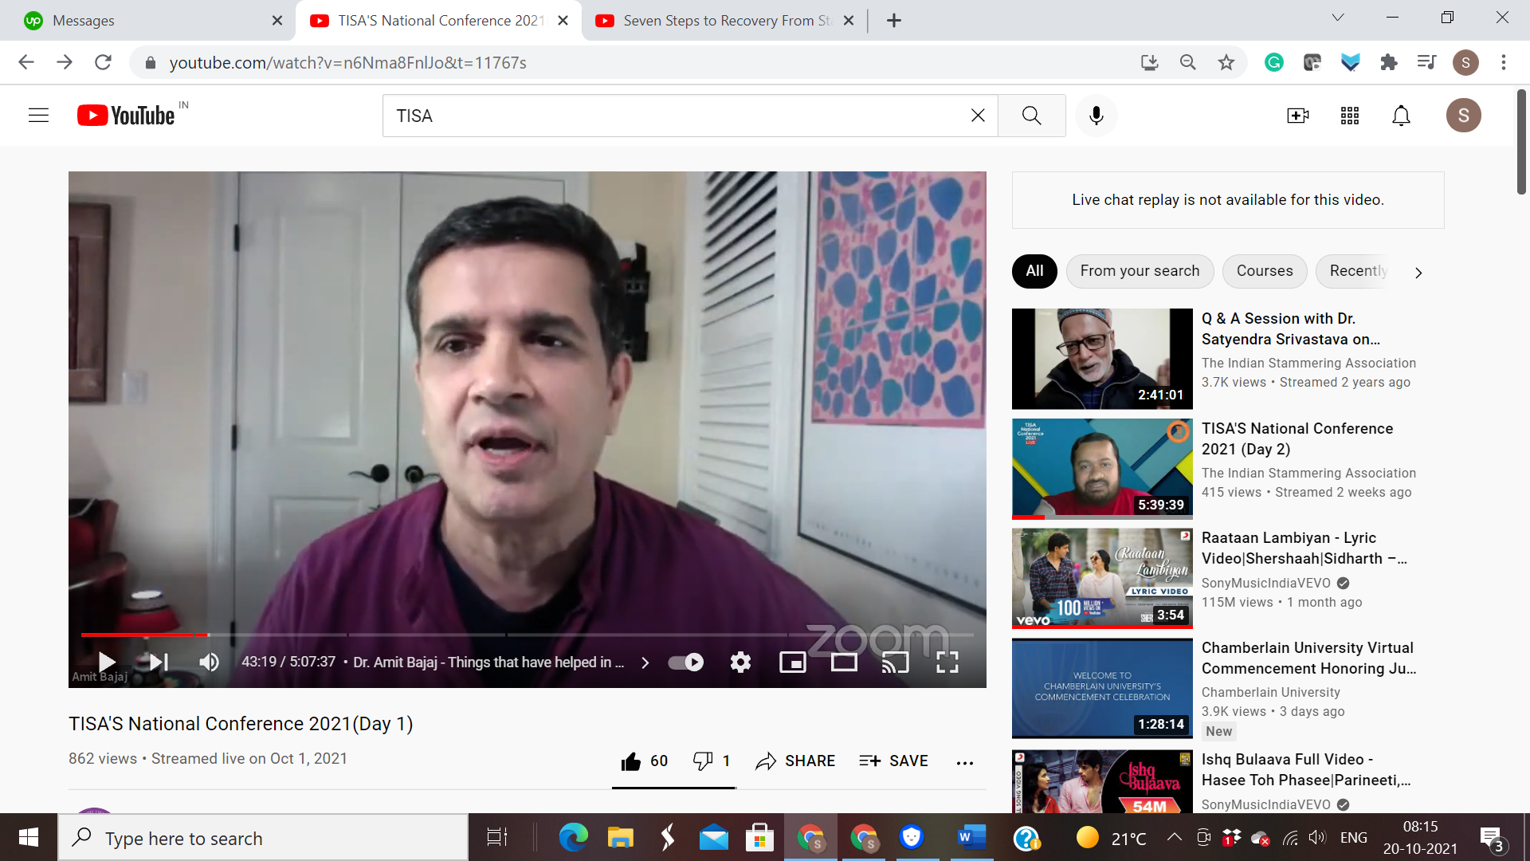1530x861 pixels.
Task: Visit the Chamberlain University channel
Action: 1271,692
